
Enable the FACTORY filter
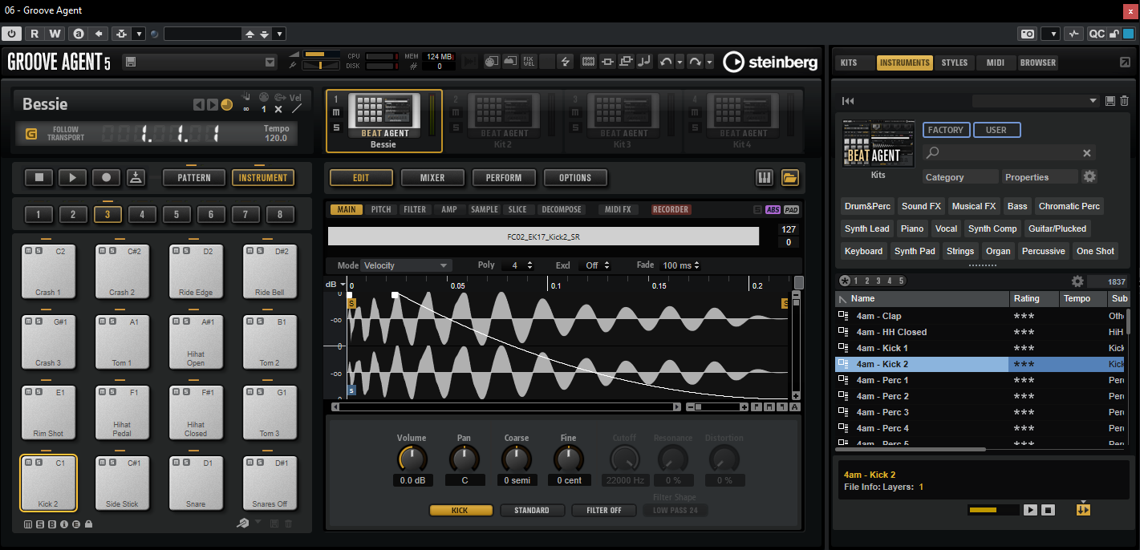coord(946,130)
